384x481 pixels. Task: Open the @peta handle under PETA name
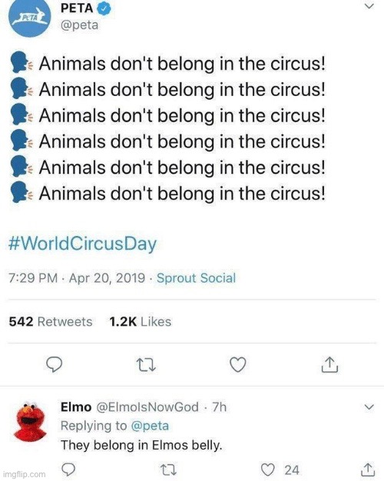(79, 25)
